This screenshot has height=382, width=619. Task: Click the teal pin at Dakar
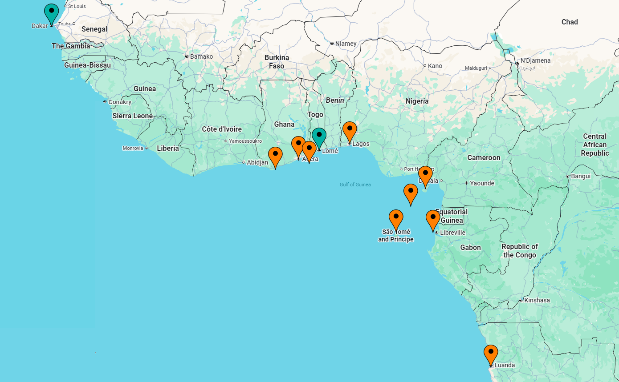point(51,12)
